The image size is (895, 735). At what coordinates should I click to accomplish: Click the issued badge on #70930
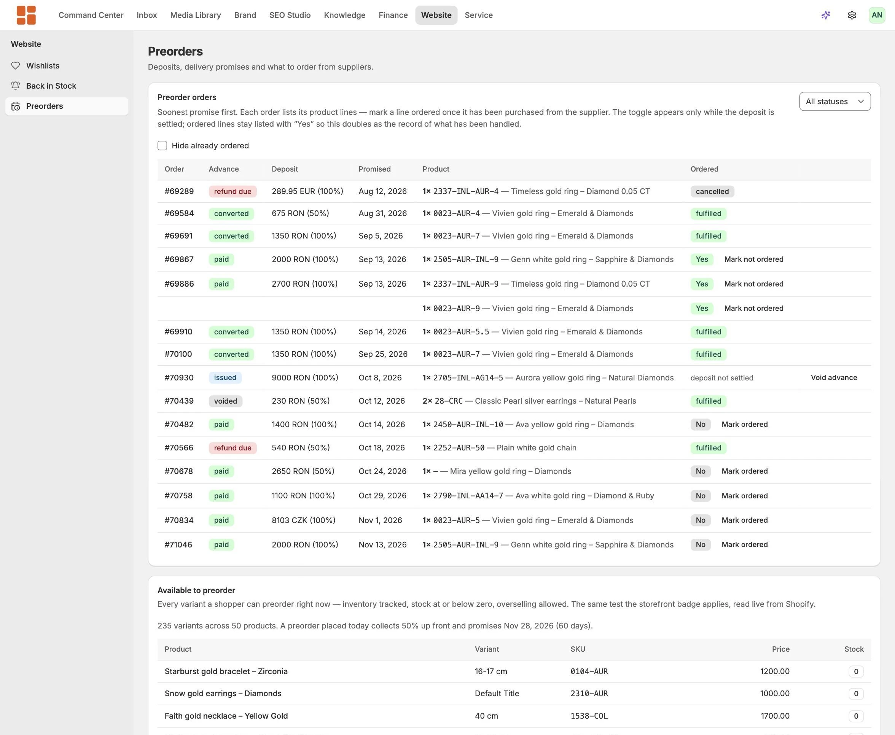click(x=225, y=378)
